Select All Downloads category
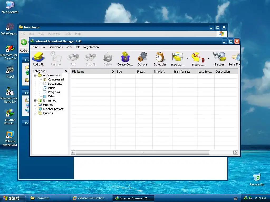Image resolution: width=270 pixels, height=202 pixels. coord(52,75)
